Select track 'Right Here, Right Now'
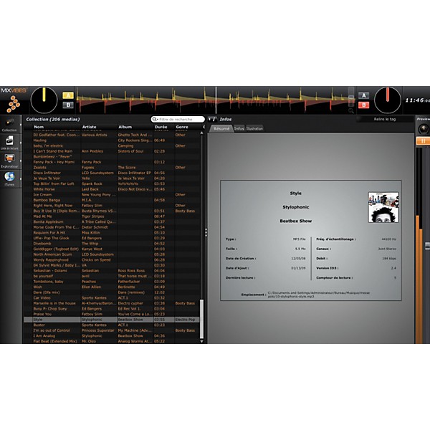 coord(112,206)
